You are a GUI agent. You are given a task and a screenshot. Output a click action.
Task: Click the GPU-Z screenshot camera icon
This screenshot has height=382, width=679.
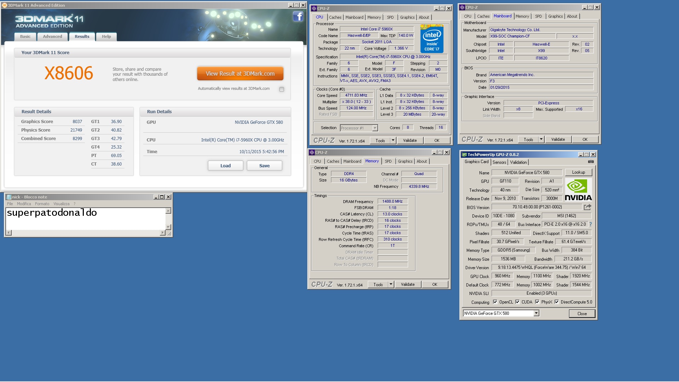(x=591, y=162)
